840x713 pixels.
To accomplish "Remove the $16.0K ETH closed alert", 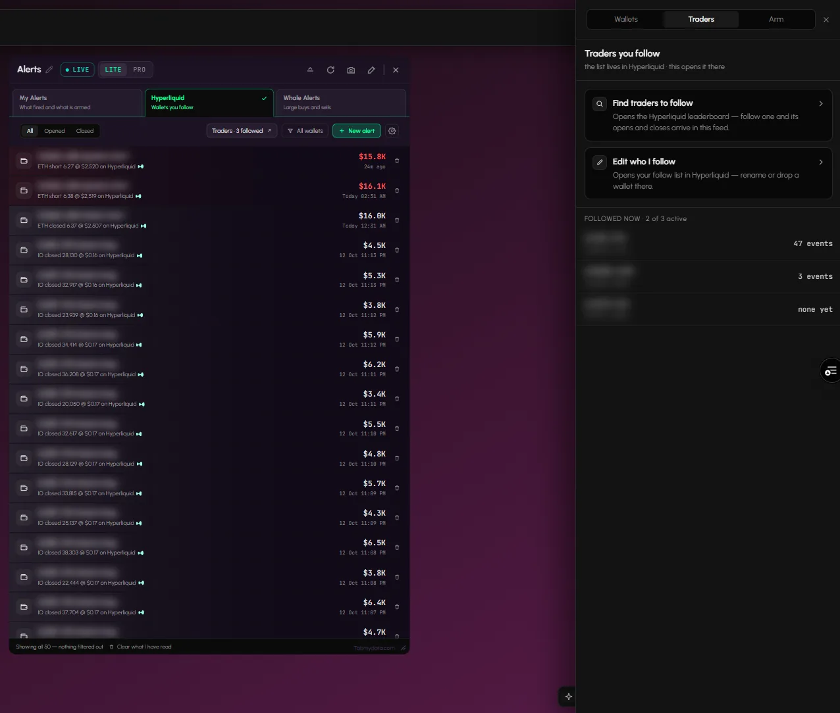I will coord(397,220).
